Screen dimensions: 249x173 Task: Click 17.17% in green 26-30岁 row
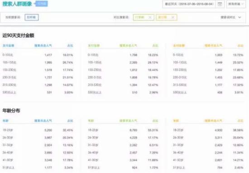coord(153,138)
